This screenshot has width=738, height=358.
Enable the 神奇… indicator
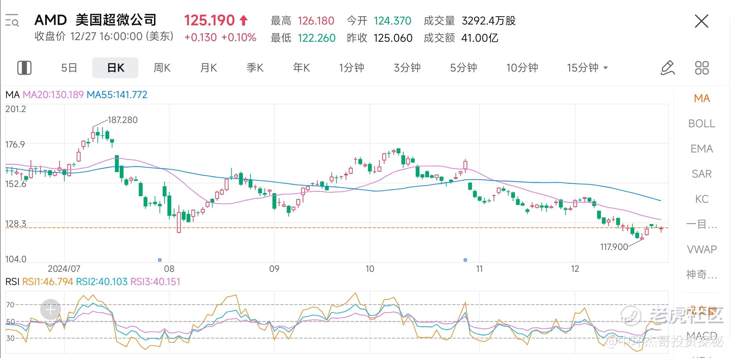[702, 274]
